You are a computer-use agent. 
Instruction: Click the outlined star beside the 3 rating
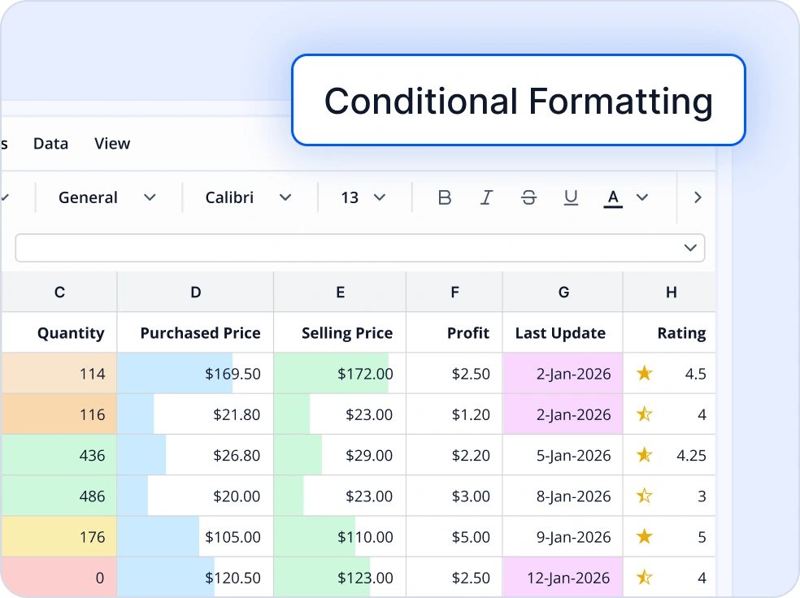point(645,496)
